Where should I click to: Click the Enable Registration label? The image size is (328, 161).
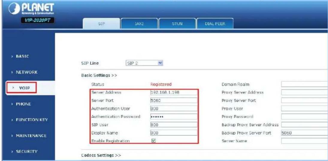pyautogui.click(x=111, y=141)
